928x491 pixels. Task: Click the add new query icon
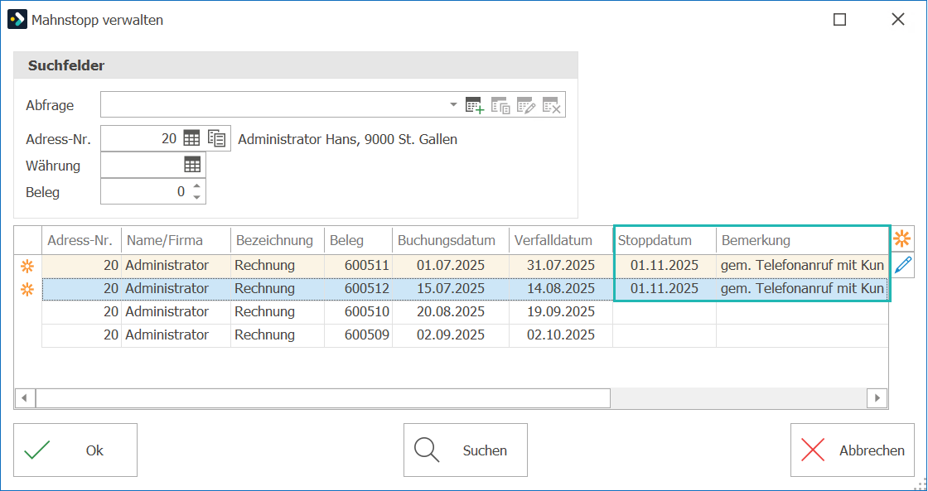475,105
